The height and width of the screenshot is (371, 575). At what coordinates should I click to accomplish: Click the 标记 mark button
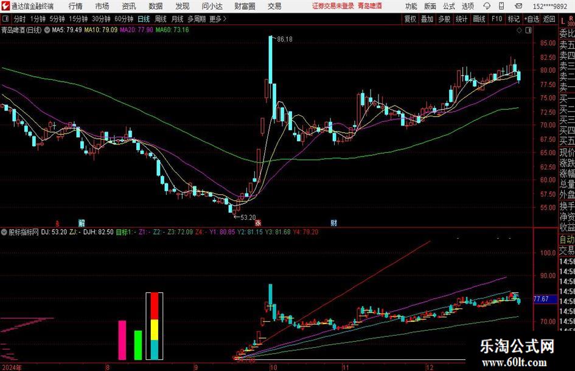(x=514, y=19)
